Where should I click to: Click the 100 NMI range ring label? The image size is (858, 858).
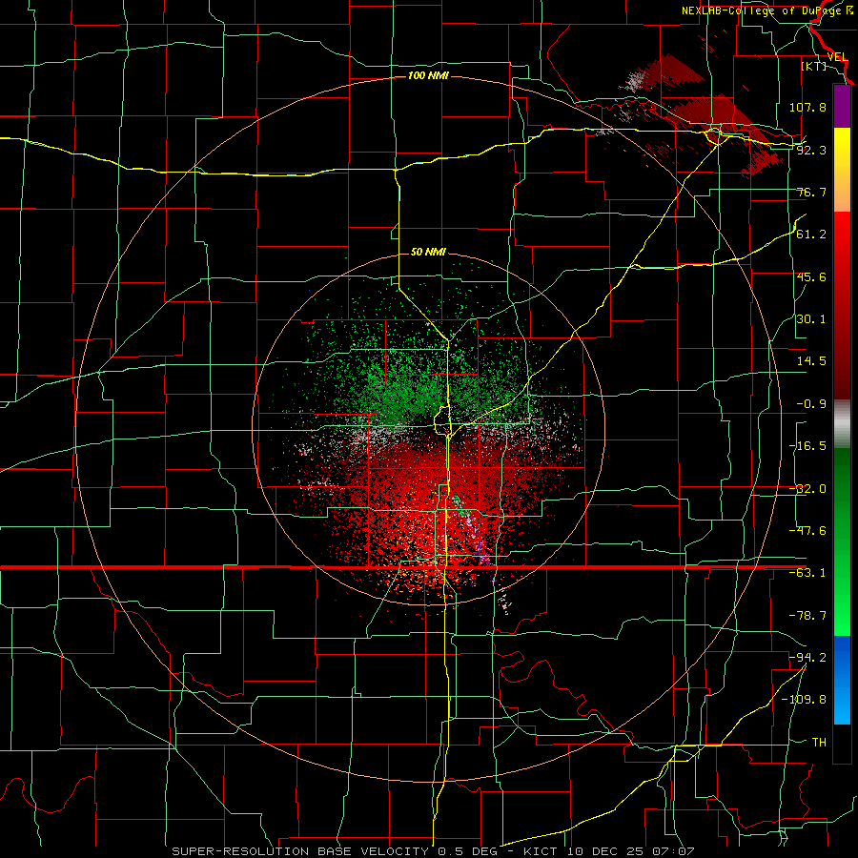[428, 75]
